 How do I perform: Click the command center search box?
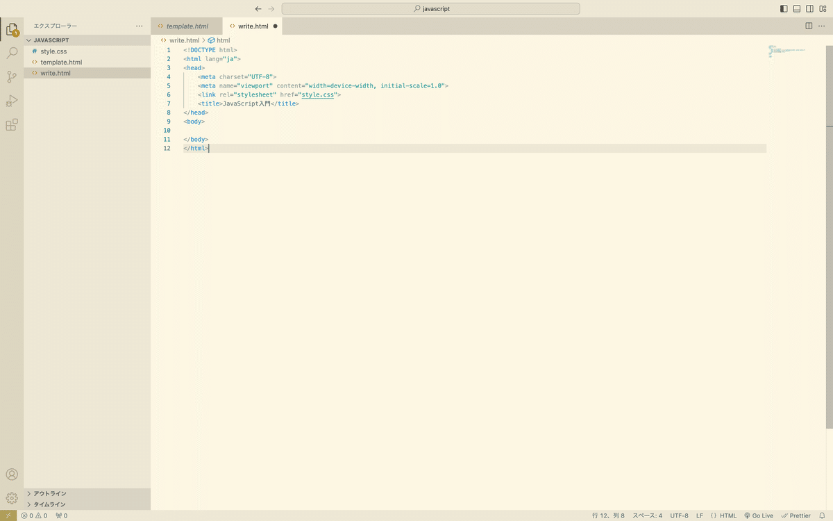[x=430, y=9]
